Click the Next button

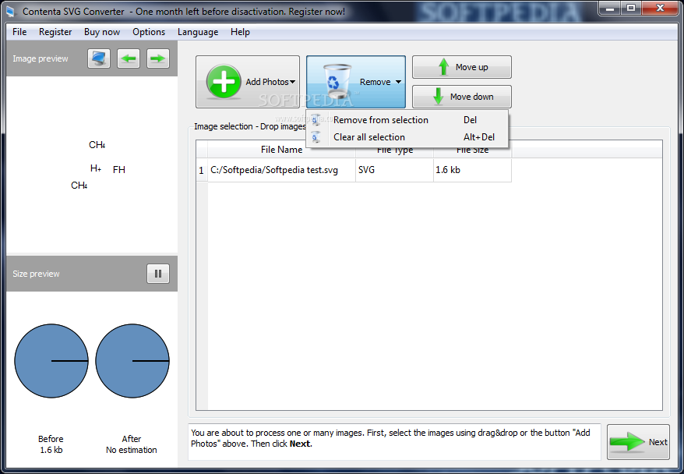[x=638, y=442]
